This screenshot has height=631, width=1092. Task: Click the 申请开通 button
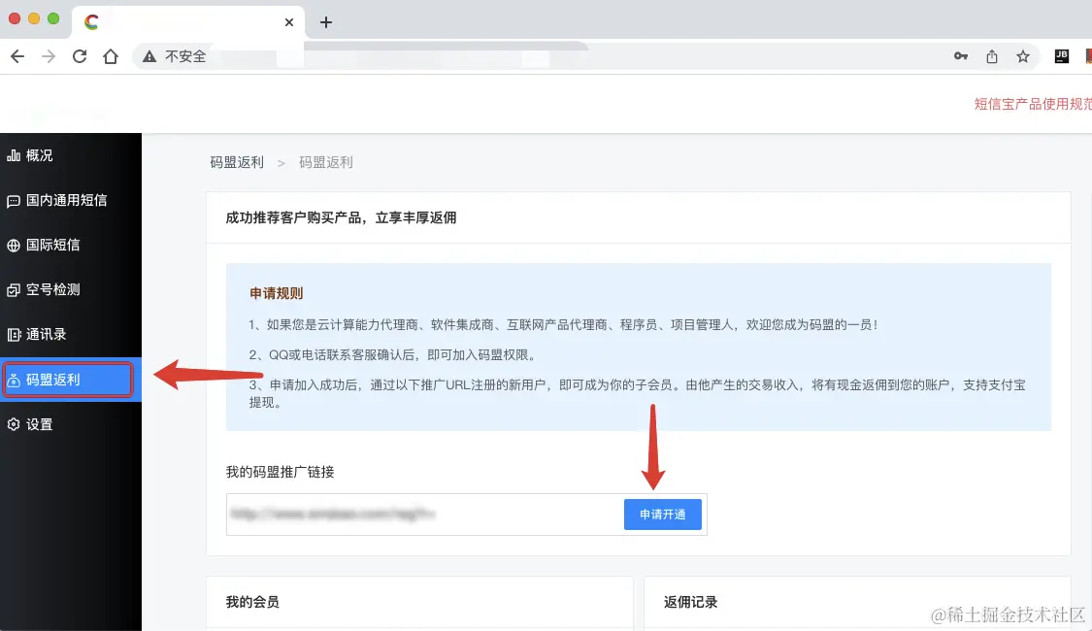tap(663, 515)
